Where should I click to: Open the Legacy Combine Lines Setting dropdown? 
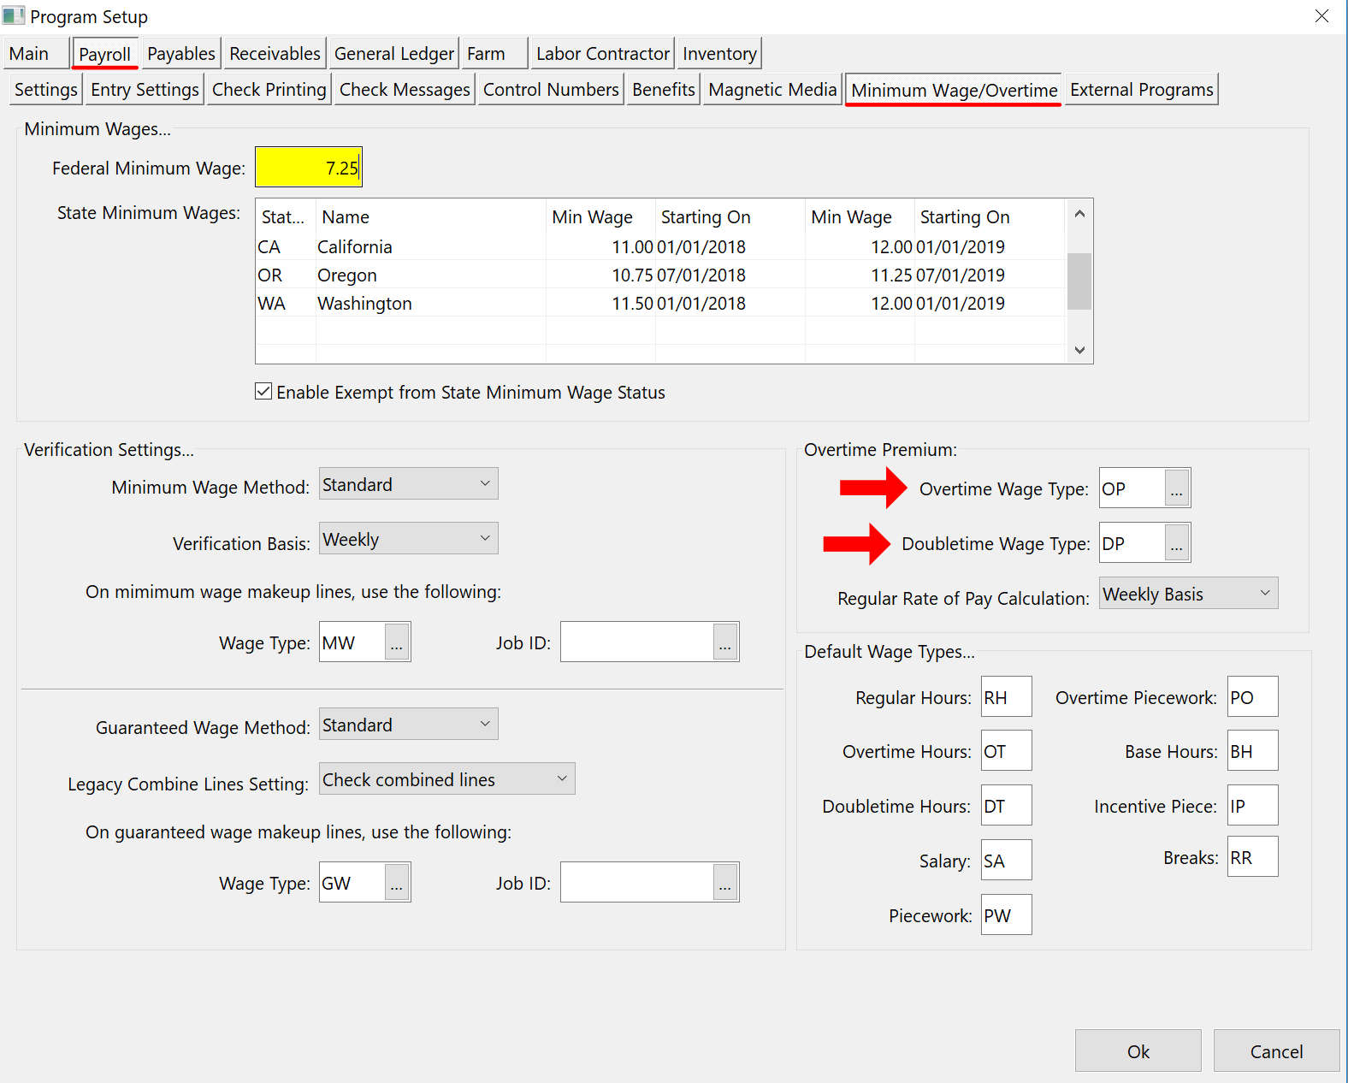(x=446, y=780)
